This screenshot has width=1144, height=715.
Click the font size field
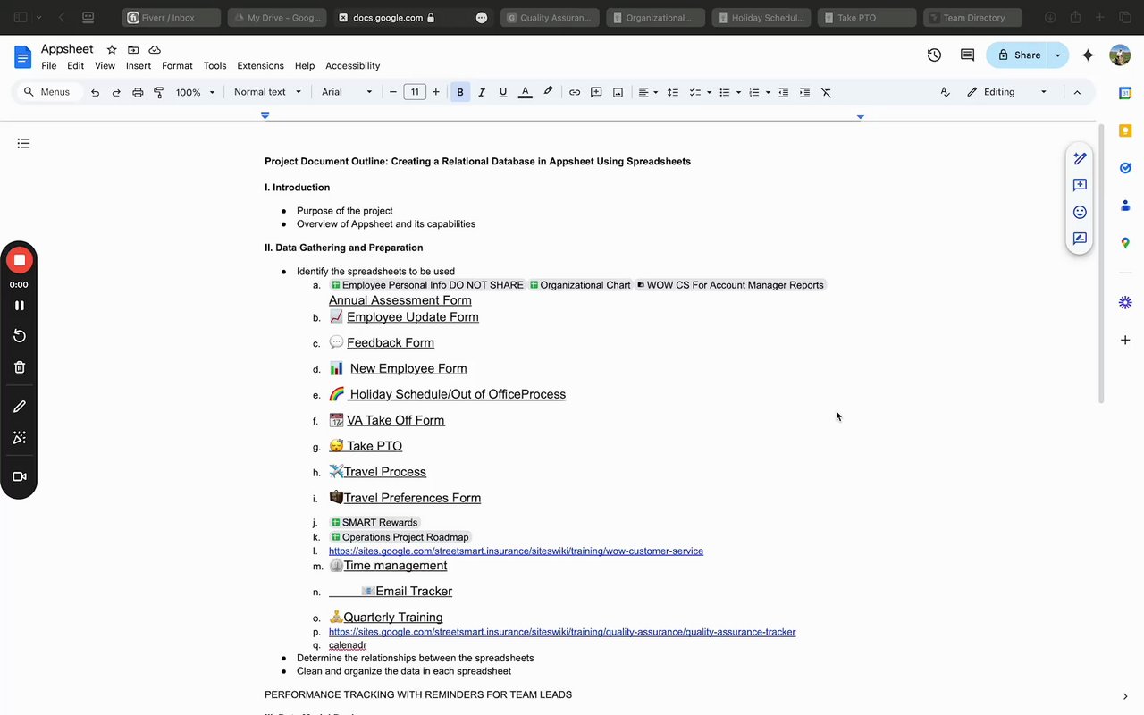tap(415, 92)
